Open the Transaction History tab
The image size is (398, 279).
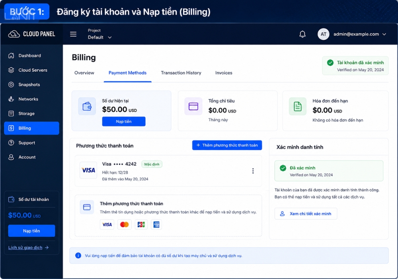tap(181, 73)
